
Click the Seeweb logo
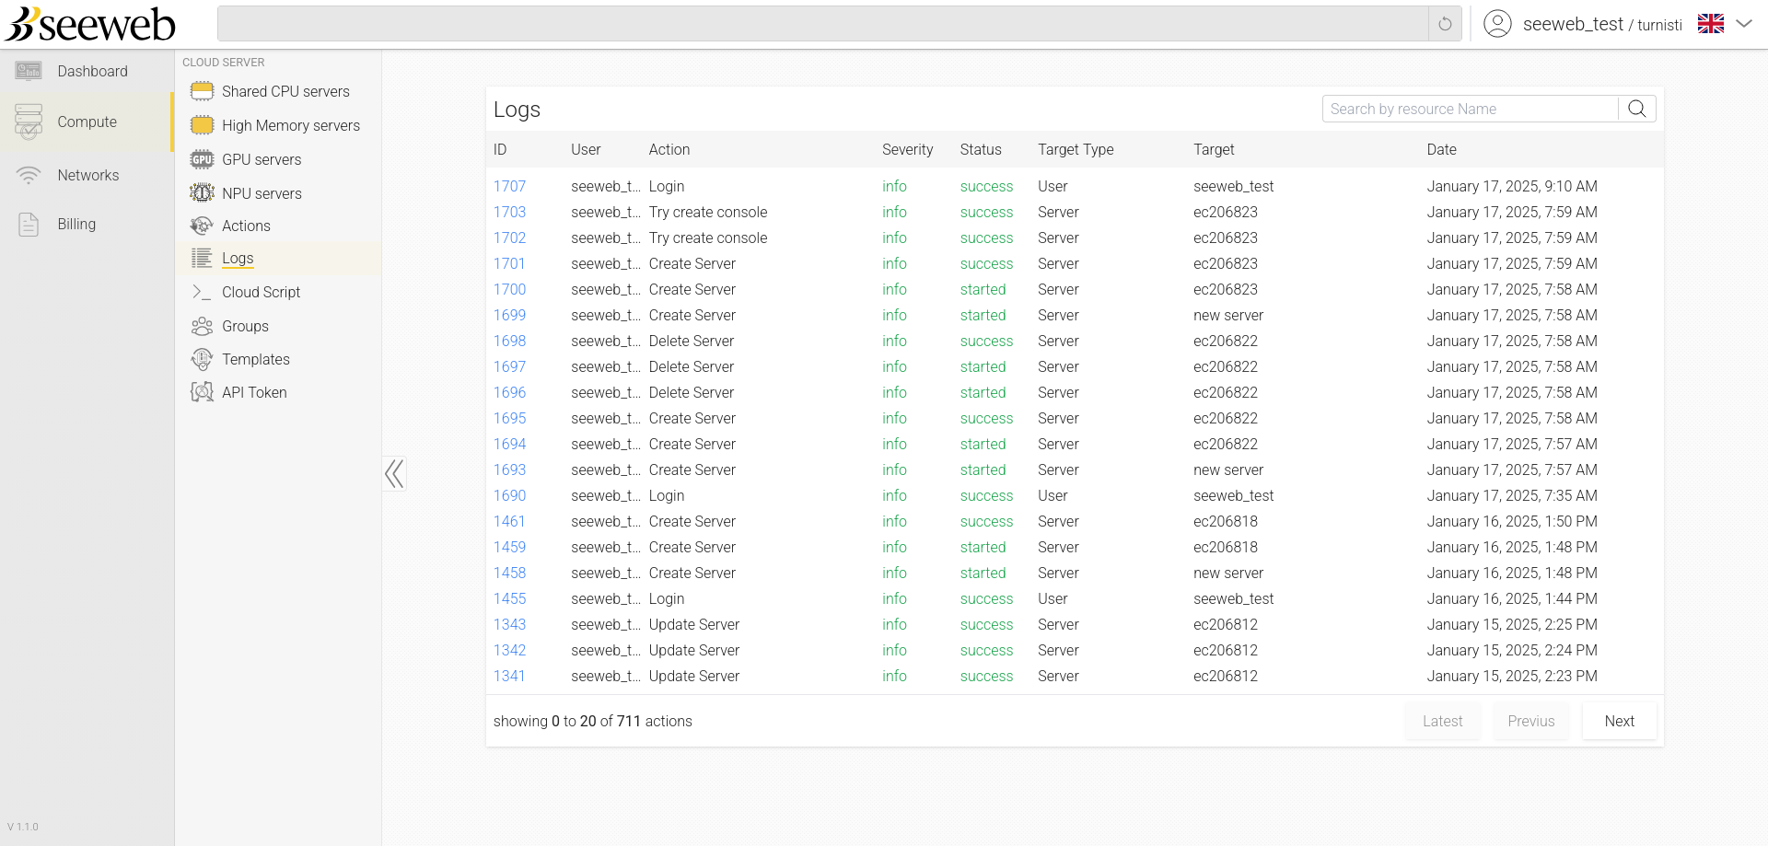(89, 24)
